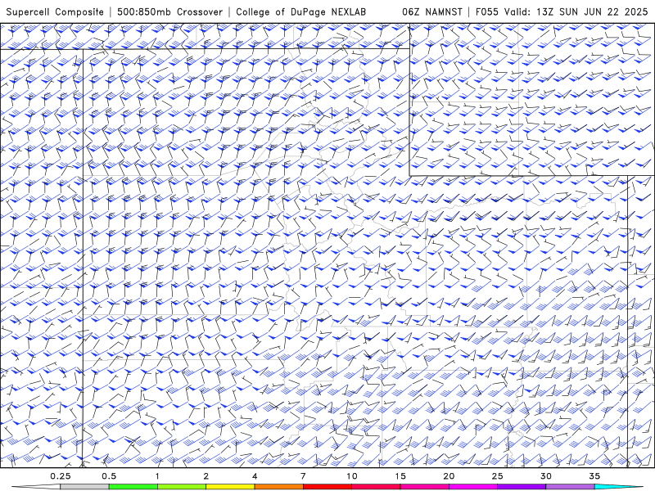Click the magenta legend swatch between 20 and 25
Image resolution: width=655 pixels, height=491 pixels.
(473, 487)
